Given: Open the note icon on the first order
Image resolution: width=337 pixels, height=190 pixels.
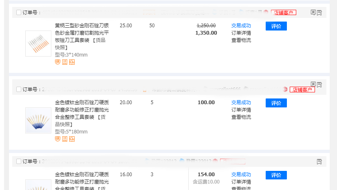Looking at the screenshot, I should tap(313, 13).
